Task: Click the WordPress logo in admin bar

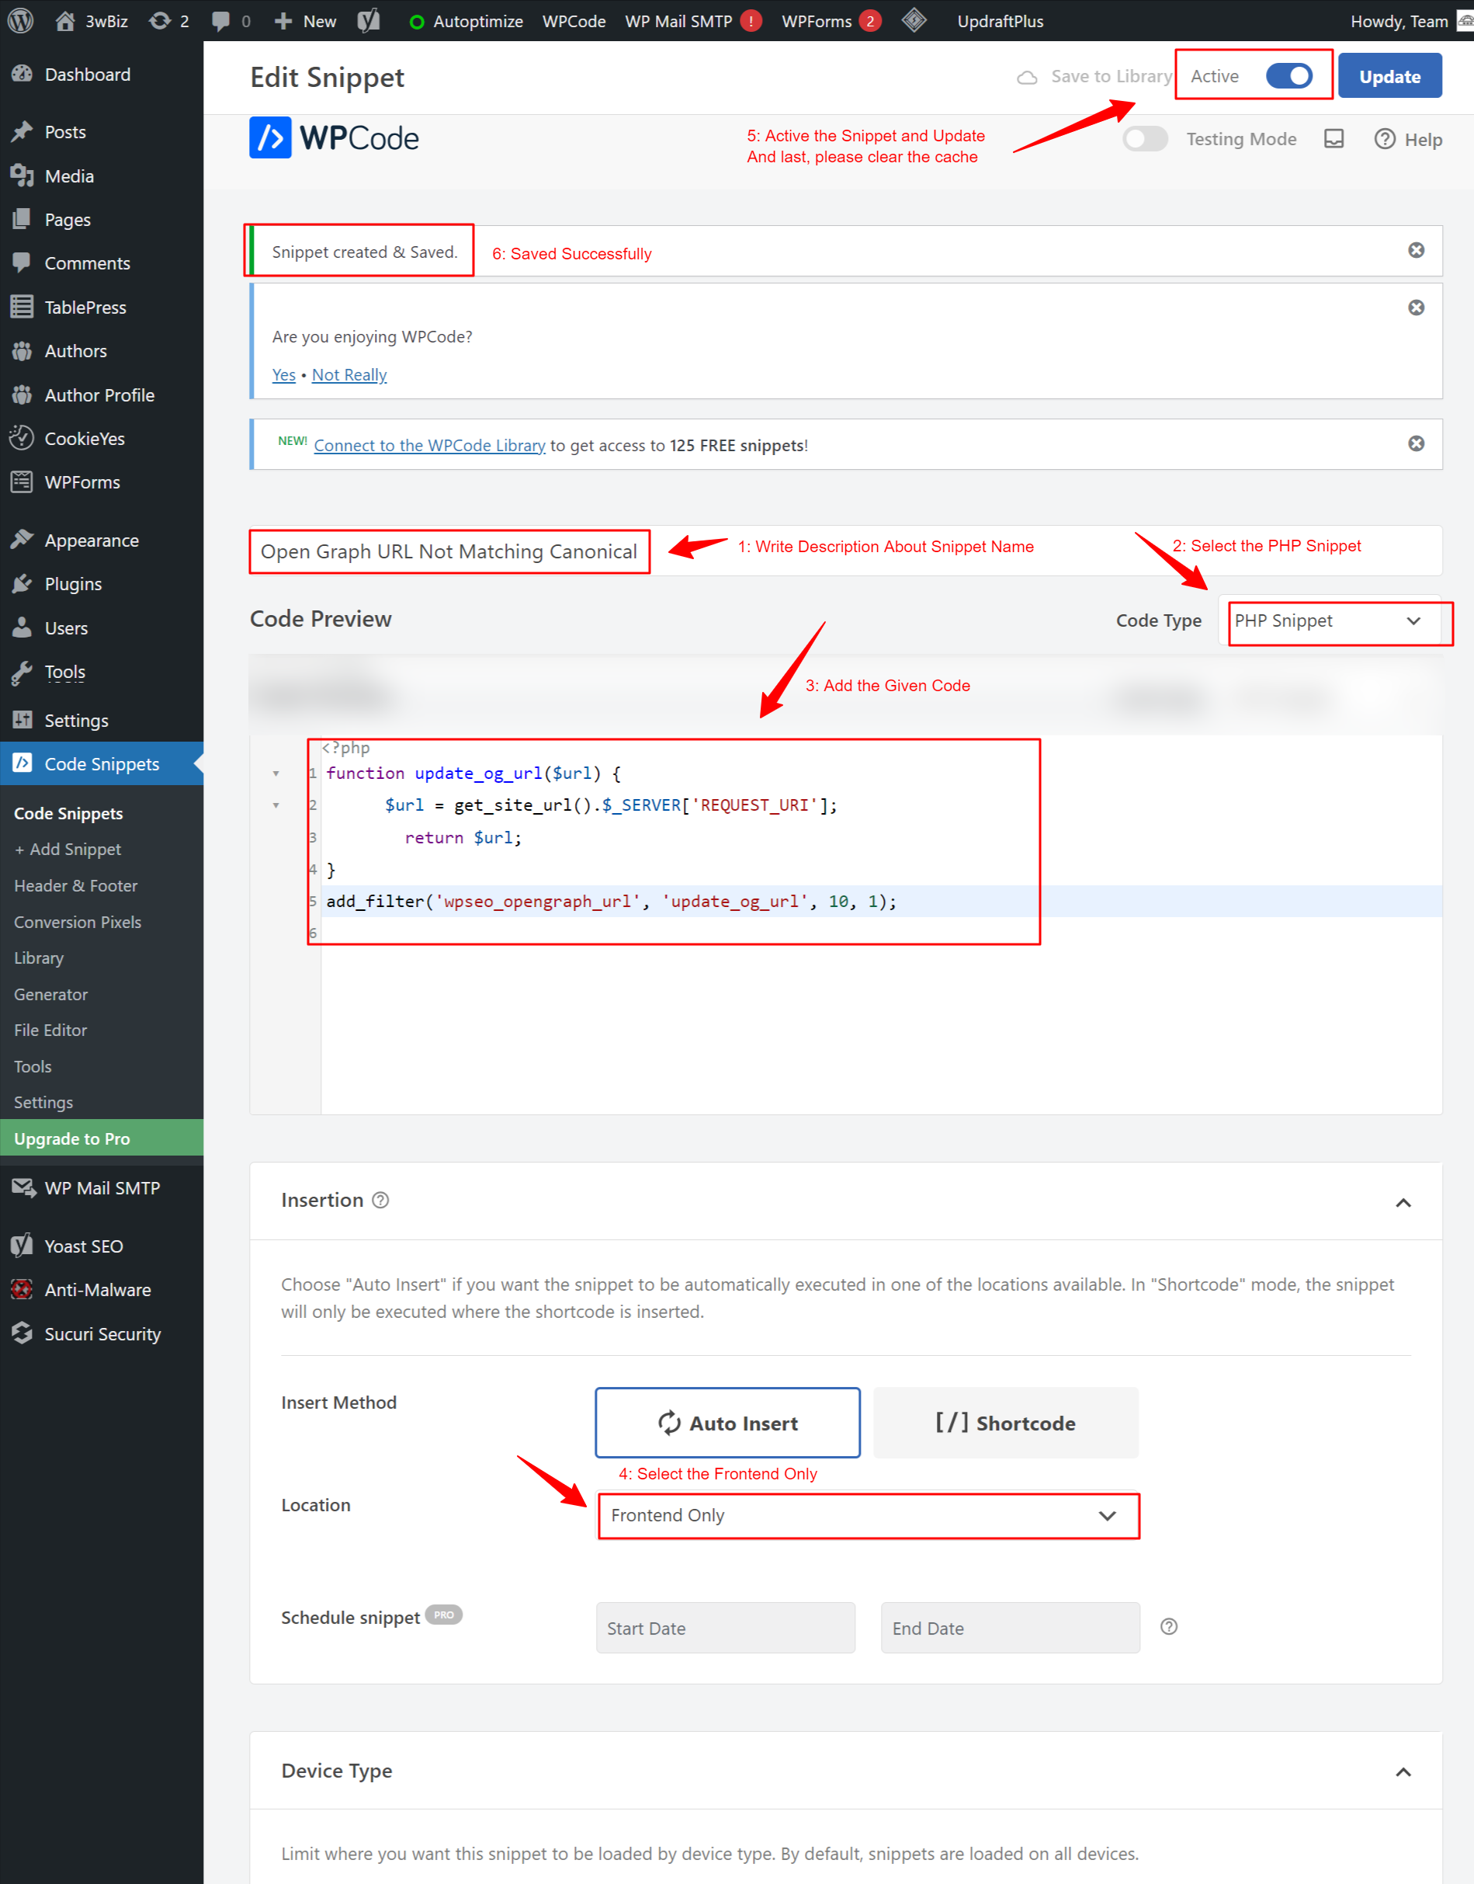Action: point(21,21)
